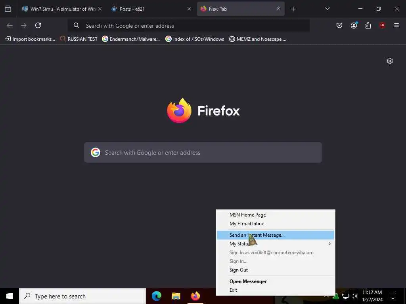Expand the list all tabs chevron

[x=327, y=9]
